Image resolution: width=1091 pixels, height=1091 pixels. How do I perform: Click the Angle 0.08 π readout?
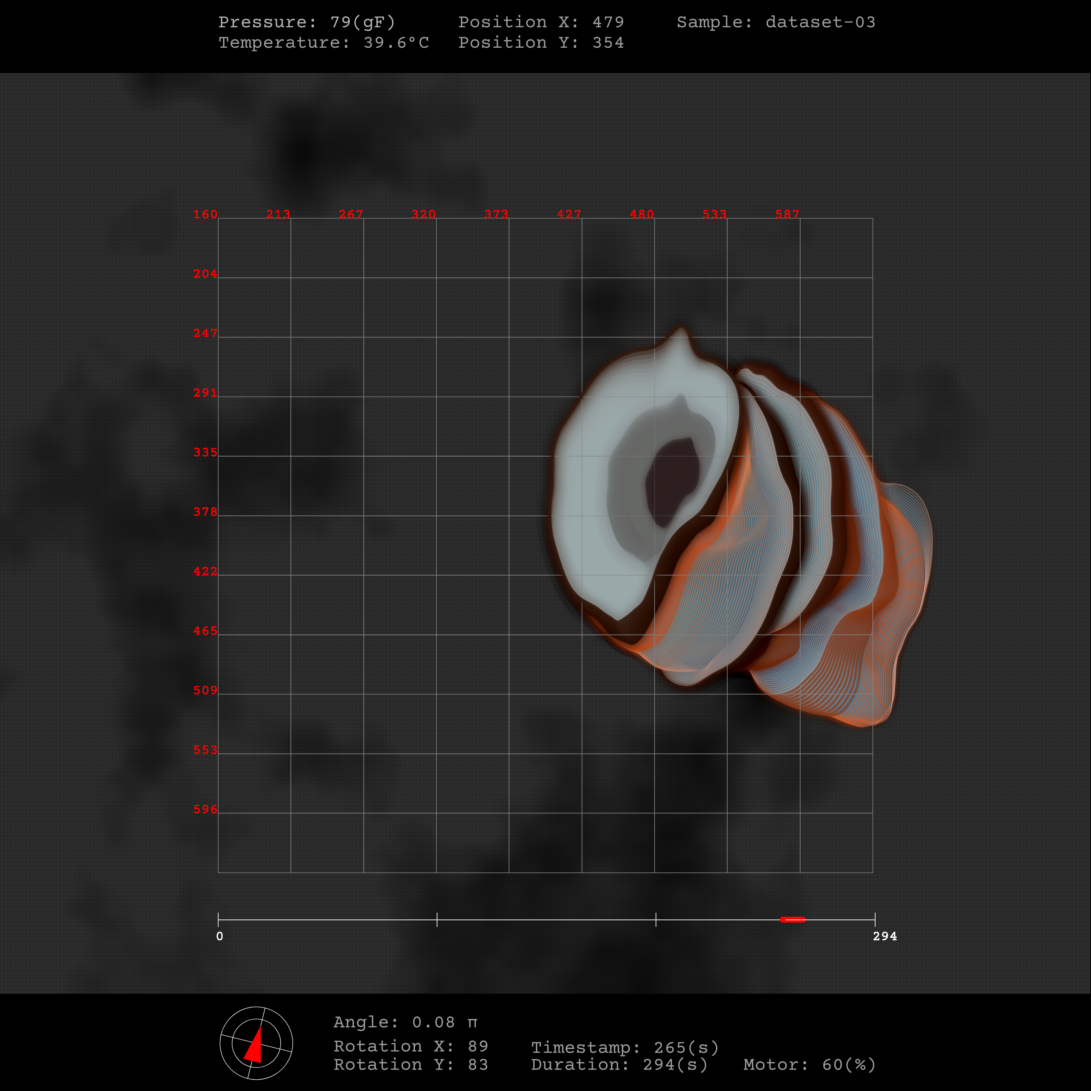[405, 1022]
